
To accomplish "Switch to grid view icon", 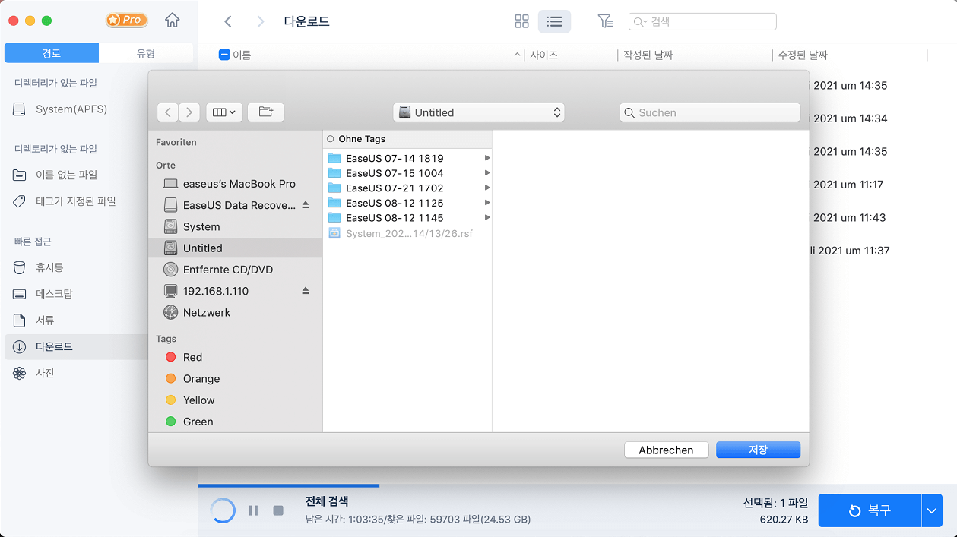I will (x=521, y=21).
